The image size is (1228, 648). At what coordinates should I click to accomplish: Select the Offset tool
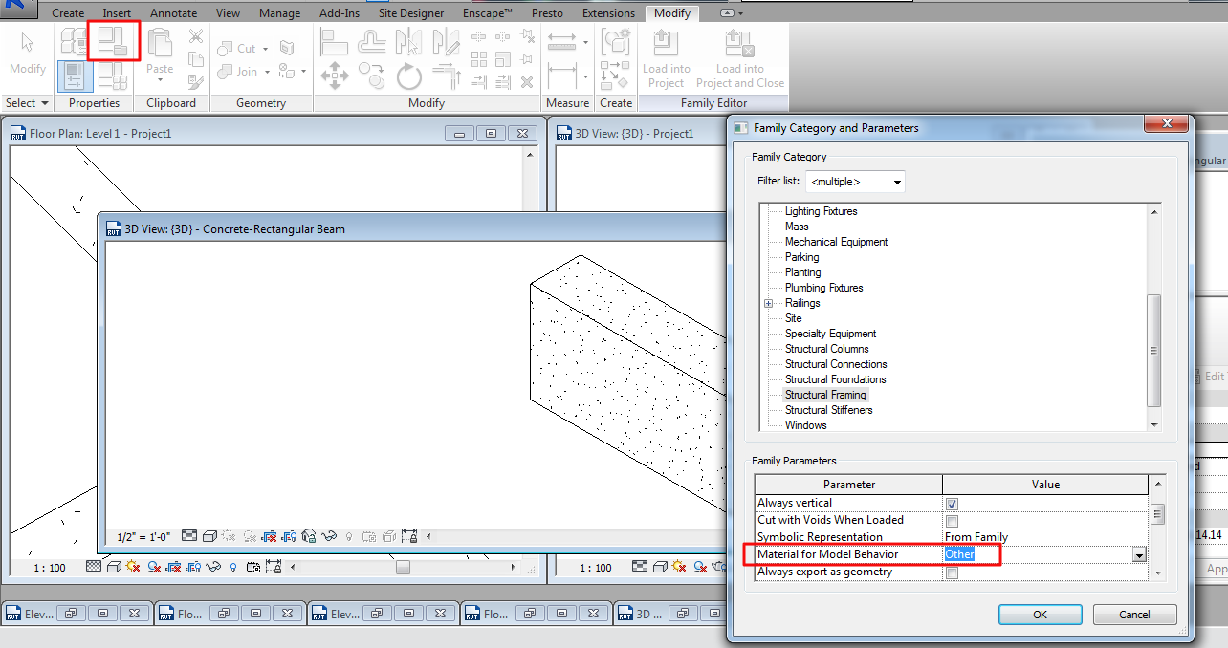(372, 41)
